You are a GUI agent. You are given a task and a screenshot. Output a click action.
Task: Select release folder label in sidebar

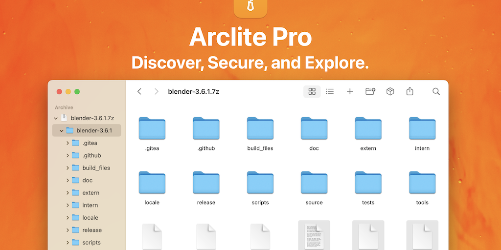click(92, 230)
